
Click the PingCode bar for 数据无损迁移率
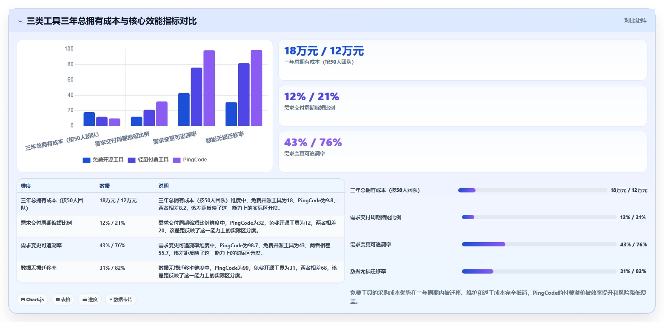coord(256,88)
